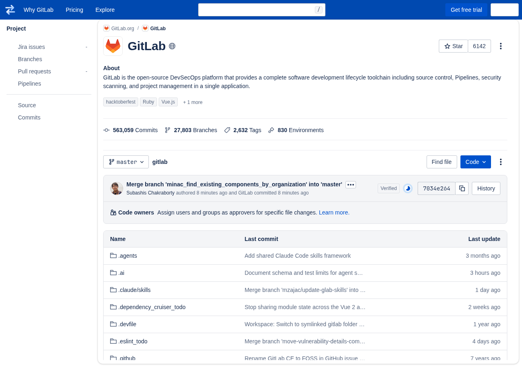This screenshot has height=367, width=522.
Task: View 563,059 Commits
Action: [130, 130]
